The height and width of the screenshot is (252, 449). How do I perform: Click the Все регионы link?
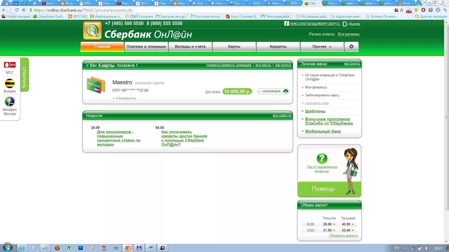pos(349,34)
